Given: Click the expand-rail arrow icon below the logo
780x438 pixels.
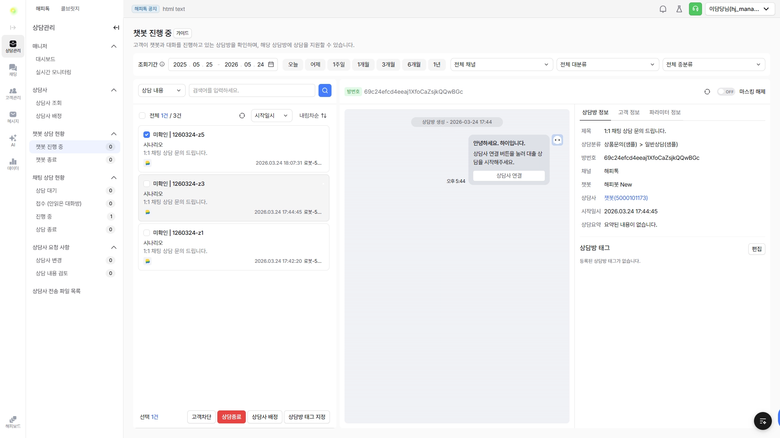Looking at the screenshot, I should (x=13, y=28).
